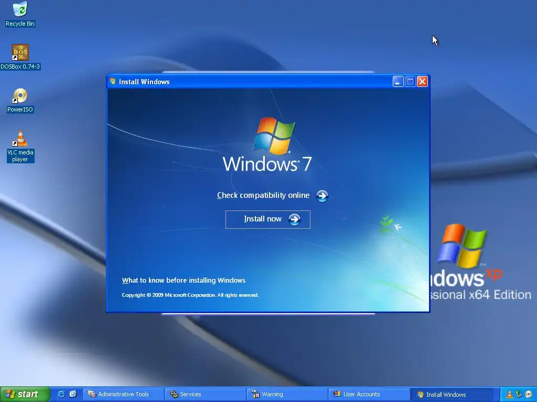
Task: Click the rightmost system tray disc icon
Action: [529, 395]
